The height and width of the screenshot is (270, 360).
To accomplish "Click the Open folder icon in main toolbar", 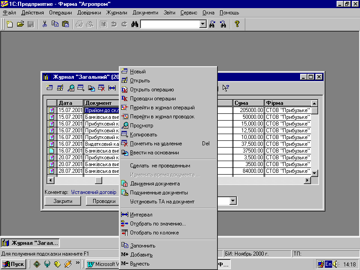I will point(20,24).
